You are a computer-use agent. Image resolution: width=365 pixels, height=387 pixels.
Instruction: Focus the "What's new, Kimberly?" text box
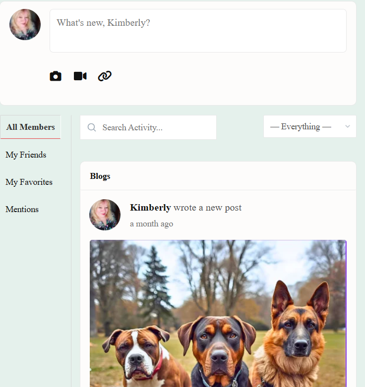tap(198, 31)
